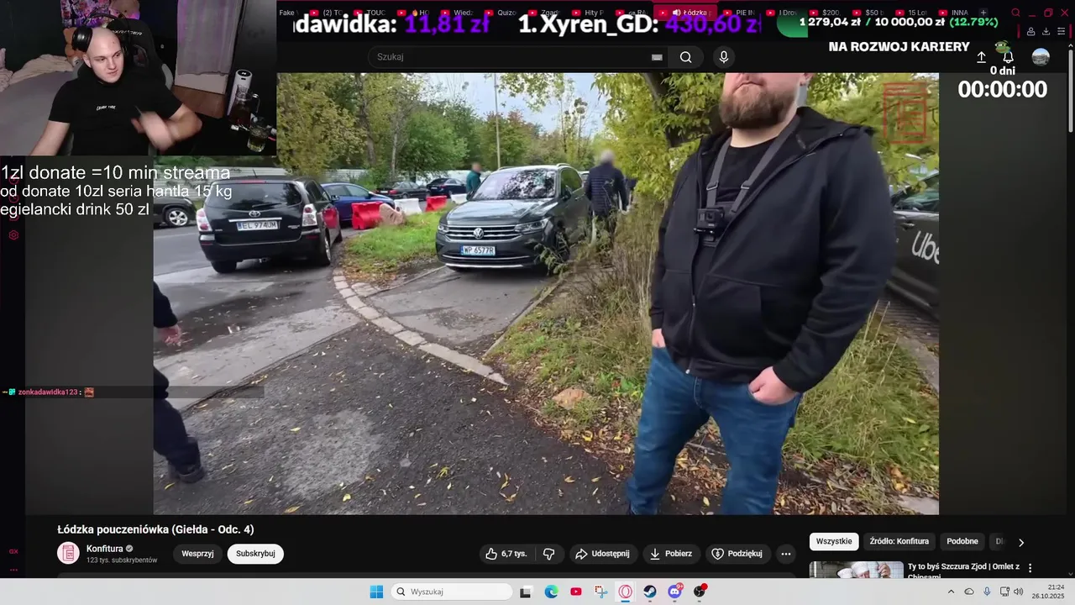
Task: Select the Źródło: Konfitura filter chip
Action: pyautogui.click(x=899, y=542)
